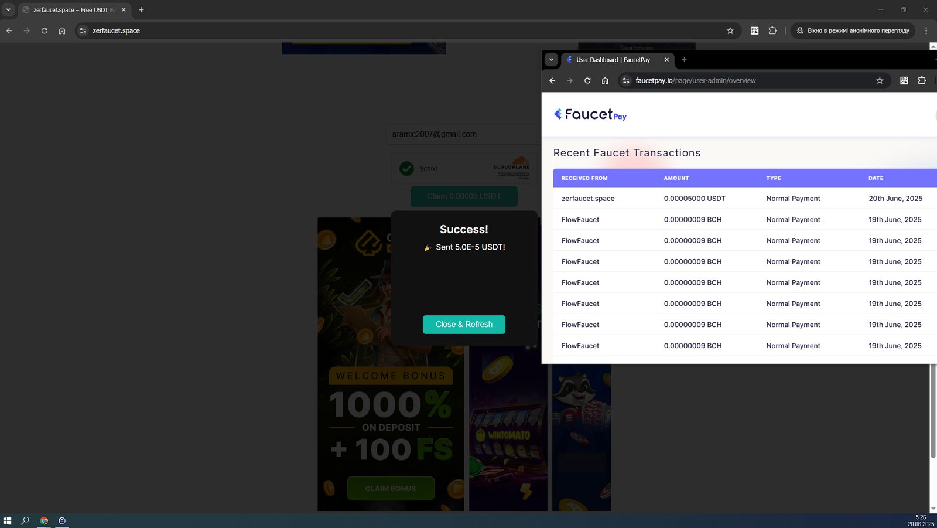The height and width of the screenshot is (528, 937).
Task: Select the zerfaucet.space – Free USDT tab
Action: coord(74,10)
